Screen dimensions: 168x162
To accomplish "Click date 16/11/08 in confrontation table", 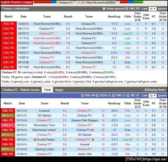I will (23, 67).
